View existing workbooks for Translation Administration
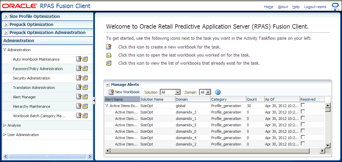The image size is (342, 162). tap(85, 88)
